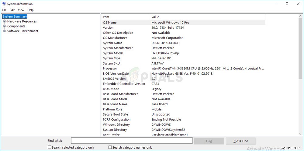Minimize the System Information window
The height and width of the screenshot is (151, 304).
pyautogui.click(x=276, y=4)
